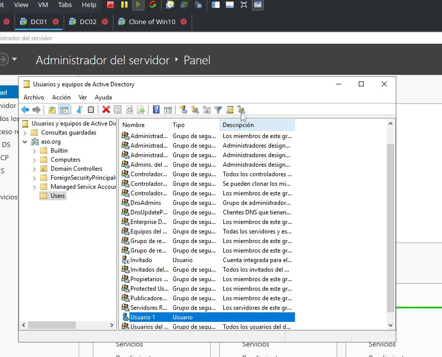Screen dimensions: 442x357
Task: Click the vertical scrollbar of the user list
Action: (x=391, y=226)
